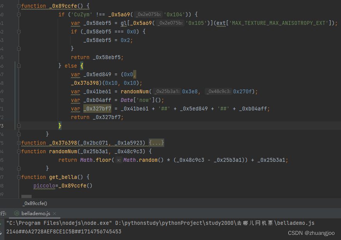Click the fold end marker closing function _0x89ccfe
Viewport: 341px width, 240px height.
[19, 134]
